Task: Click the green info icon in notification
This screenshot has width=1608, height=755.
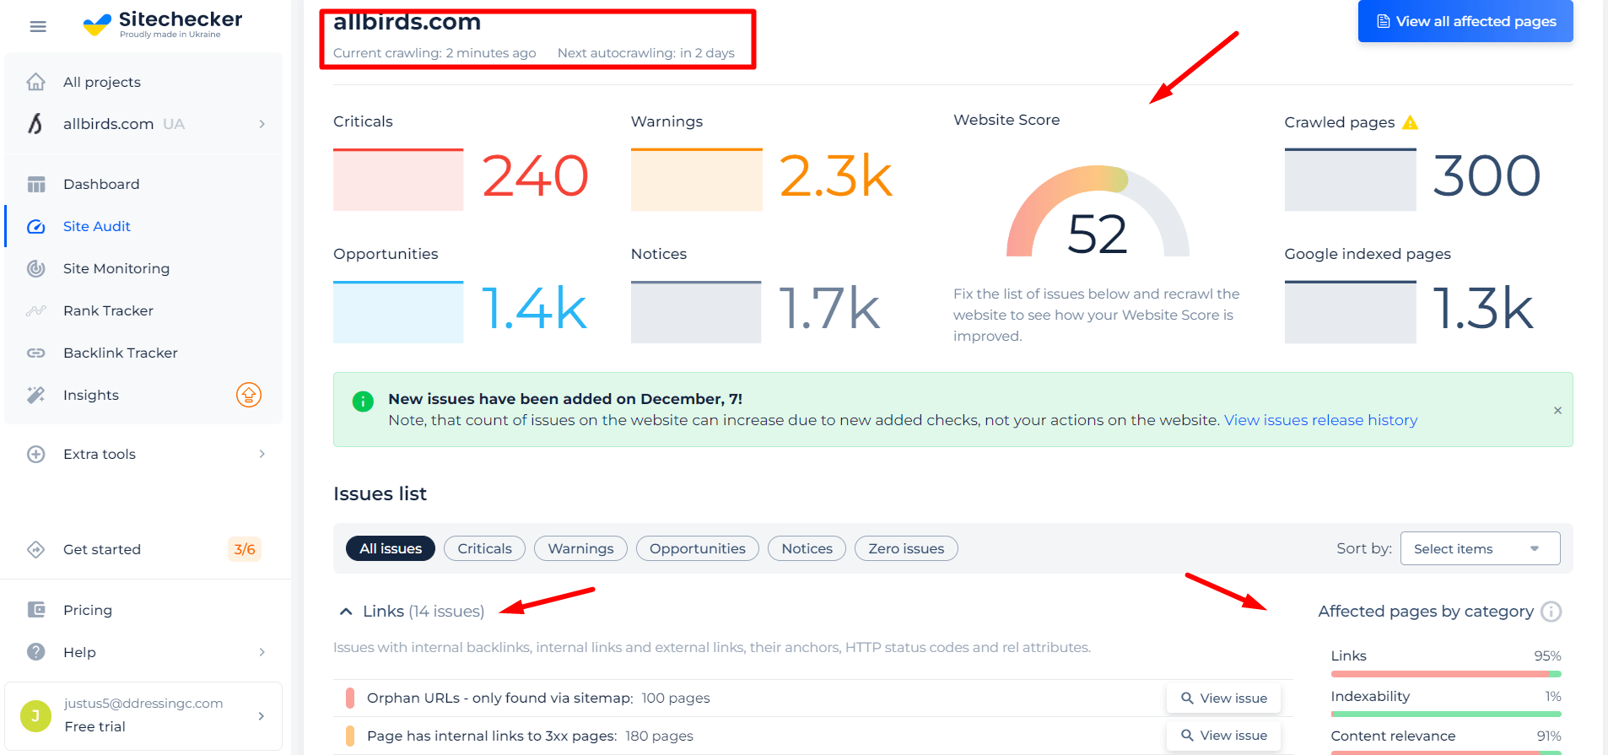Action: click(x=363, y=402)
